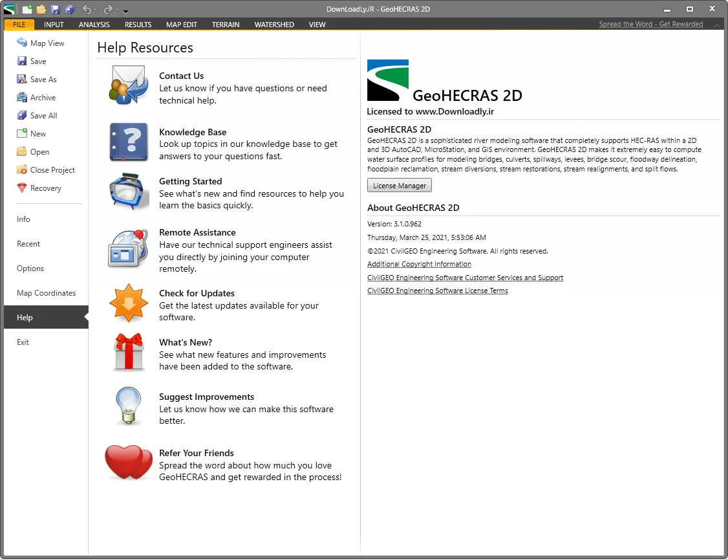The height and width of the screenshot is (559, 728).
Task: Maximize the GeoHECRAS window
Action: point(690,9)
